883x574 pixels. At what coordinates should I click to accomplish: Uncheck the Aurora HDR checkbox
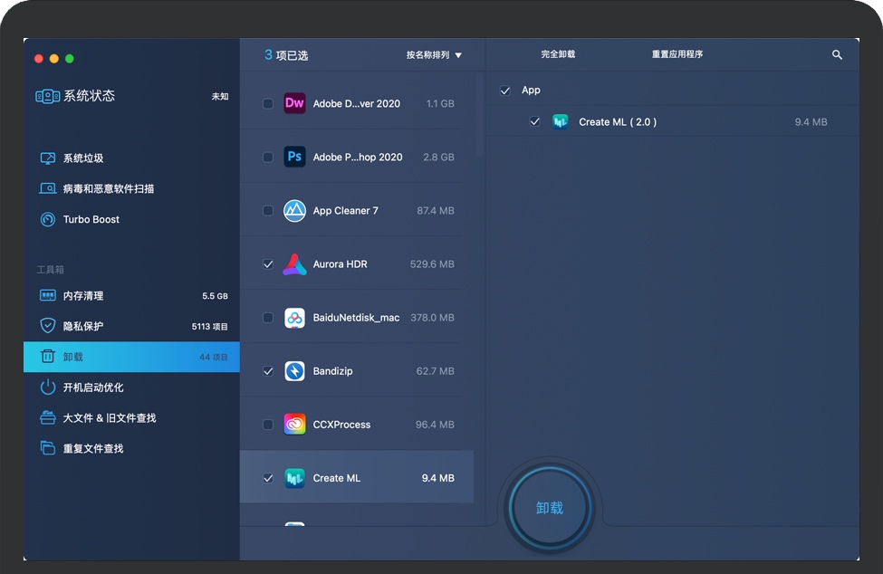click(268, 264)
